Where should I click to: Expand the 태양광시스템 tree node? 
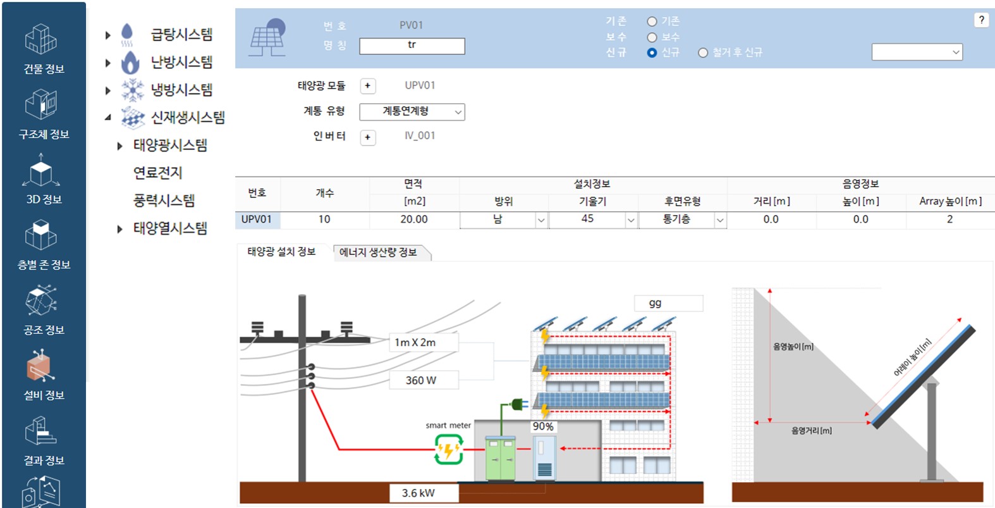tap(119, 146)
